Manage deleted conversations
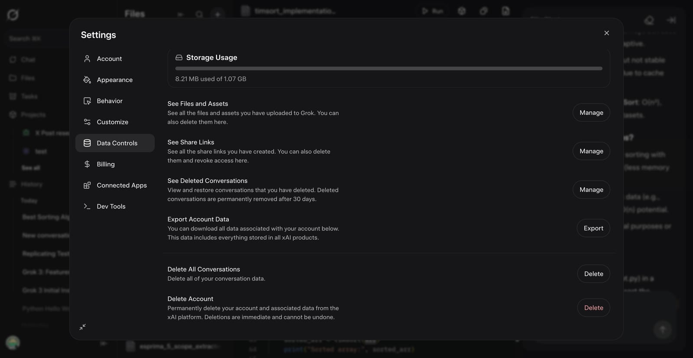This screenshot has height=358, width=693. (591, 189)
